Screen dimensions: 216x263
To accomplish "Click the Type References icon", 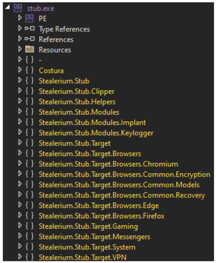I will pos(30,29).
